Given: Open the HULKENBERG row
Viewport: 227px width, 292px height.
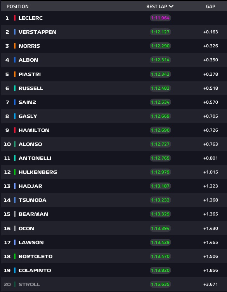Looking at the screenshot, I should 114,172.
